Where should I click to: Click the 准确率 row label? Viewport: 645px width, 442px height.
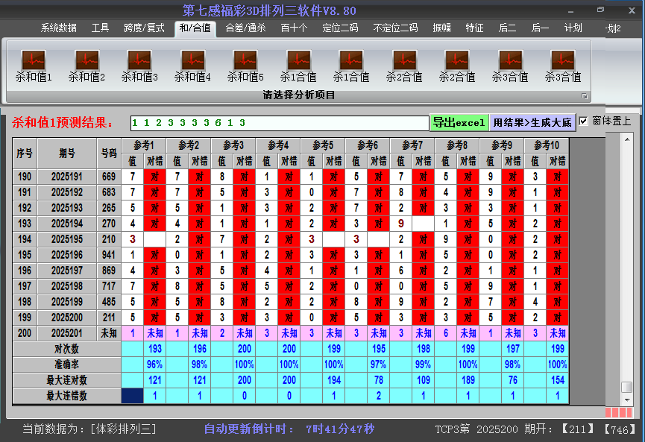tap(66, 364)
